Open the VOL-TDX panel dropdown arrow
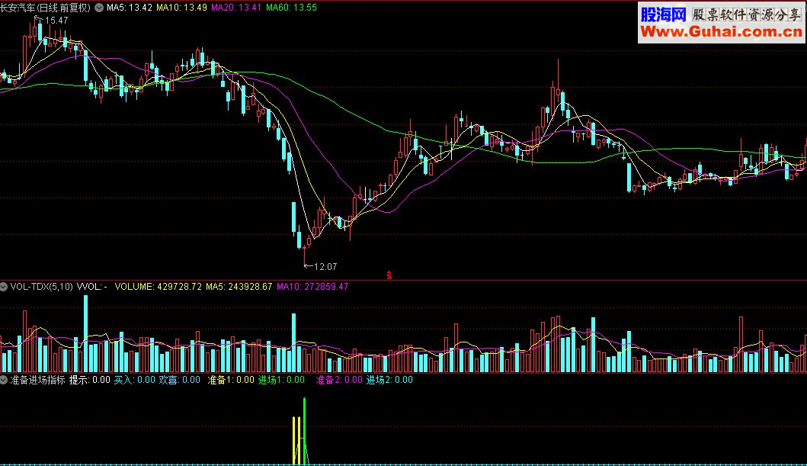Image resolution: width=807 pixels, height=466 pixels. coord(4,287)
